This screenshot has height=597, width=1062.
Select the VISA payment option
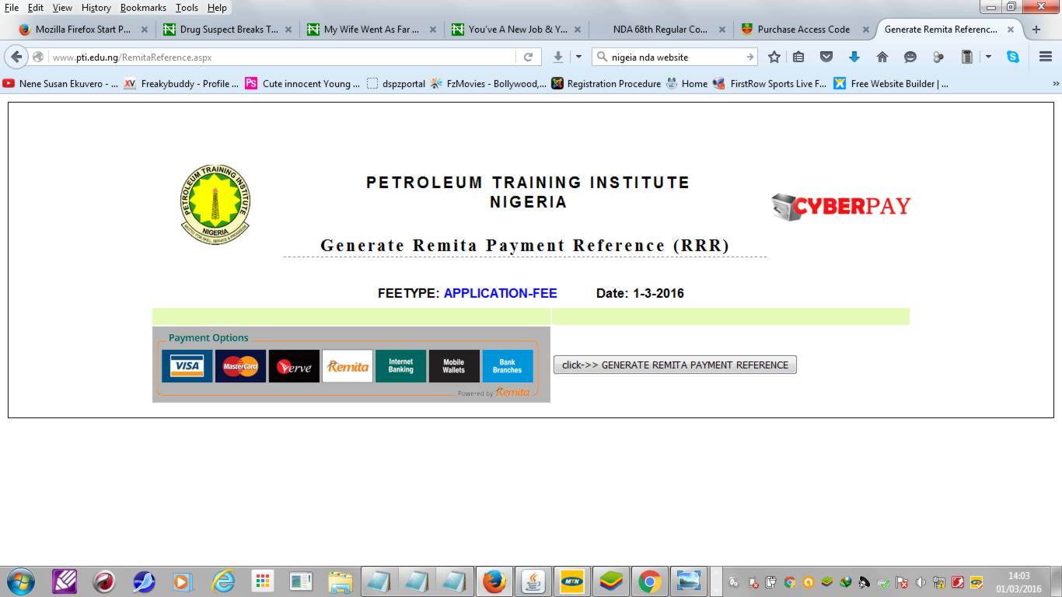pos(187,366)
